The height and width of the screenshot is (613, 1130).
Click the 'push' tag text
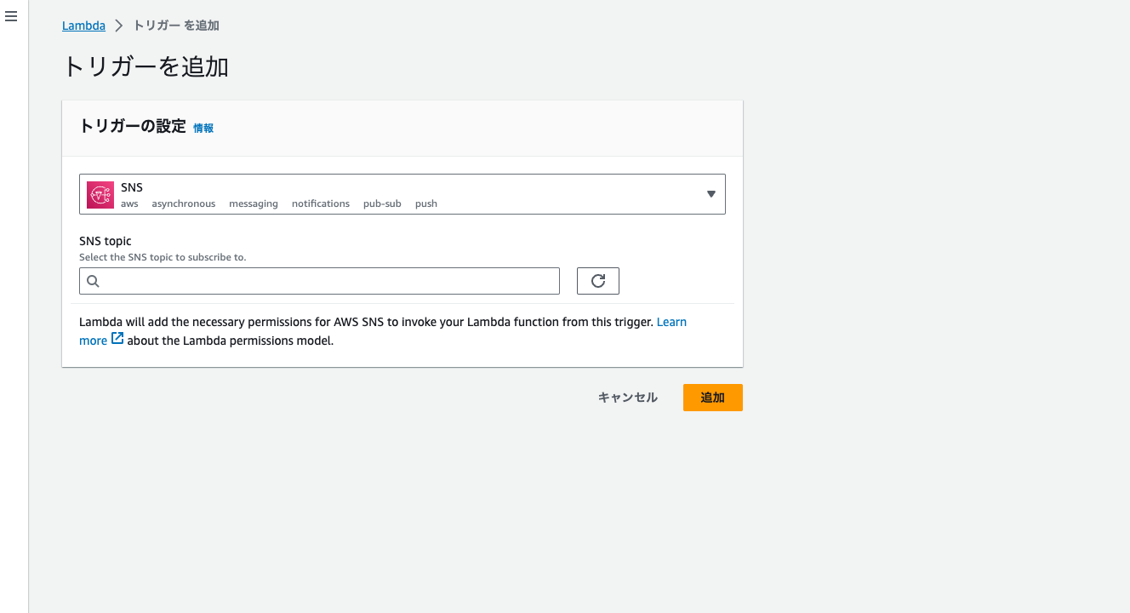(426, 203)
